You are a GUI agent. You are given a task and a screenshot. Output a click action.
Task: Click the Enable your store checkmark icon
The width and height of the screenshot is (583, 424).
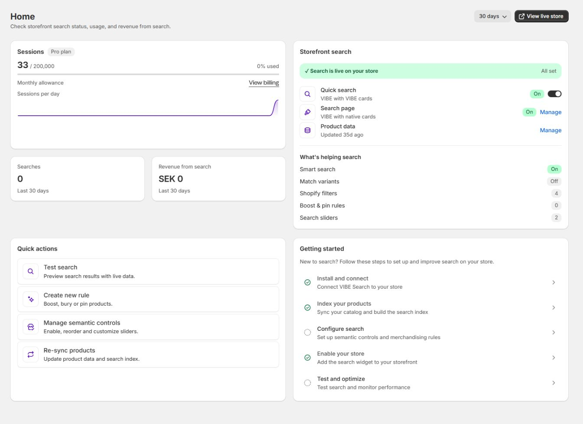coord(307,358)
